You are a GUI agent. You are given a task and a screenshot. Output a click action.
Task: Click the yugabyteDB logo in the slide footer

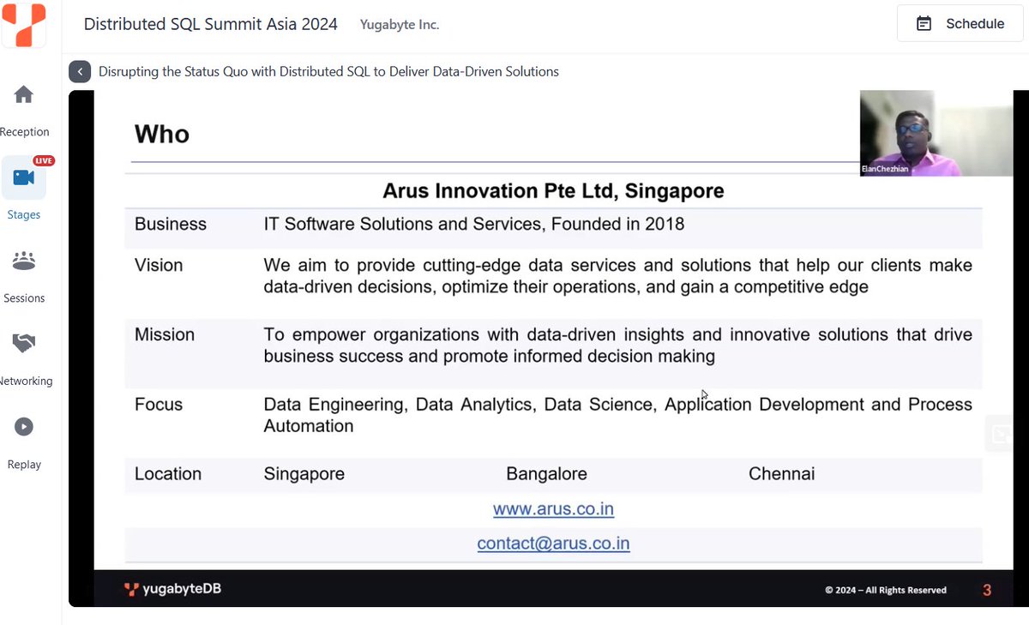171,589
